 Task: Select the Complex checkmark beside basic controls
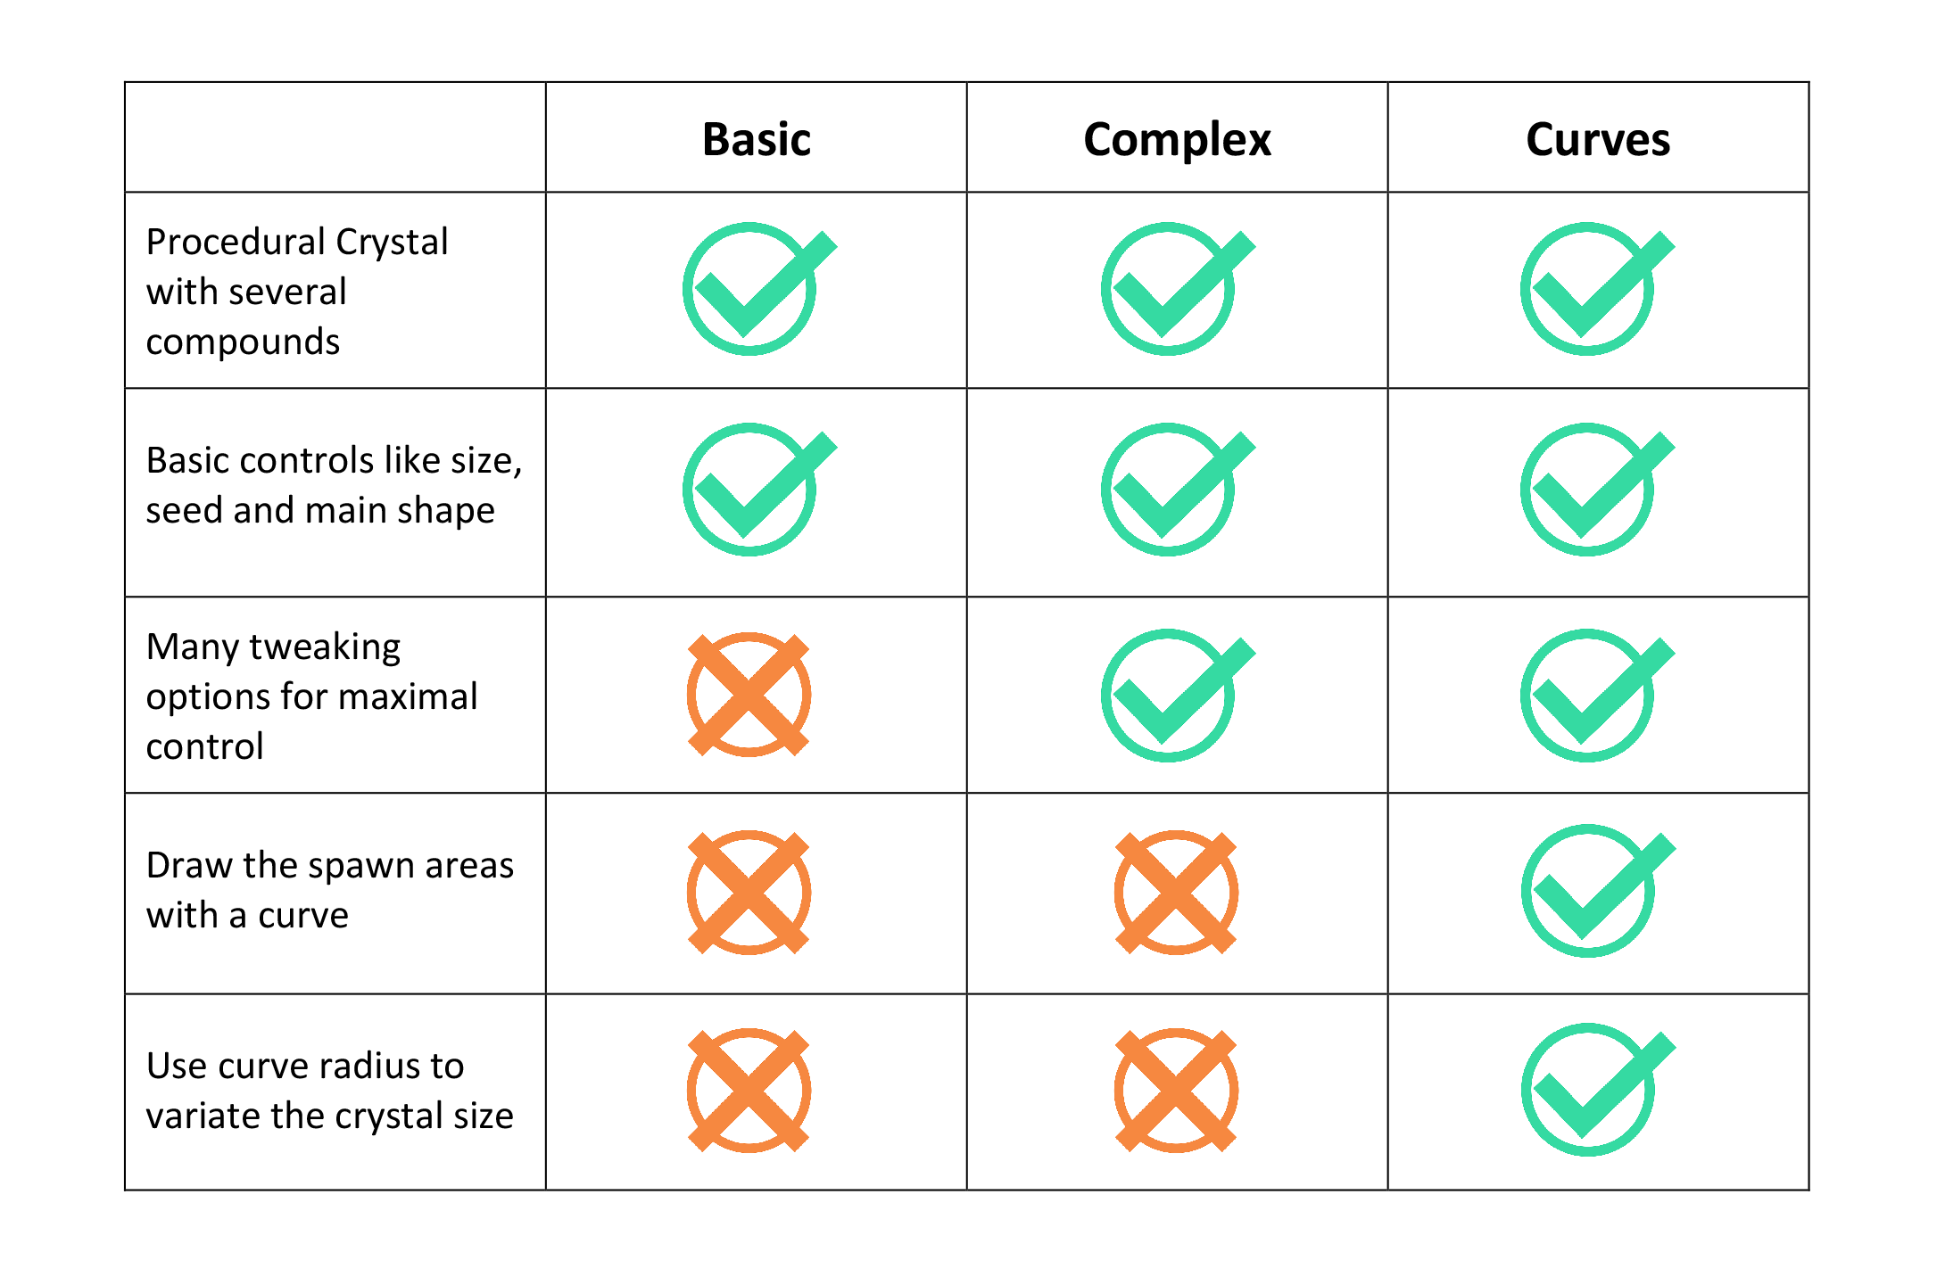point(1178,490)
